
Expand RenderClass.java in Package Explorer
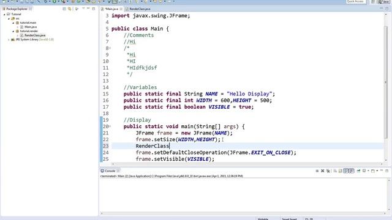(18, 35)
